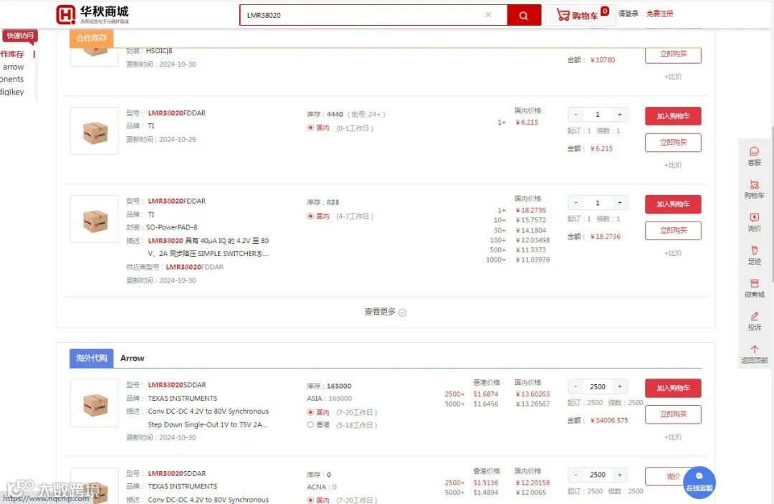Click product thumbnail for stock 4440 item
The height and width of the screenshot is (504, 774).
tap(95, 130)
